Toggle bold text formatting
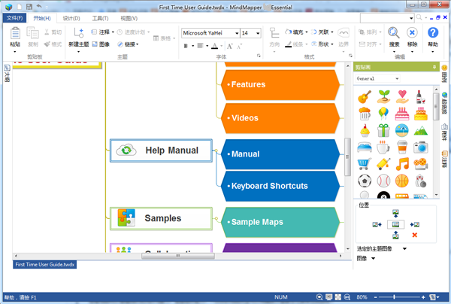Image resolution: width=451 pixels, height=304 pixels. coord(186,46)
